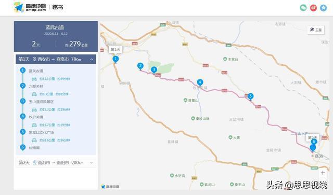Click the 第2天 label near marker 6
Image resolution: width=333 pixels, height=195 pixels.
[x=312, y=137]
